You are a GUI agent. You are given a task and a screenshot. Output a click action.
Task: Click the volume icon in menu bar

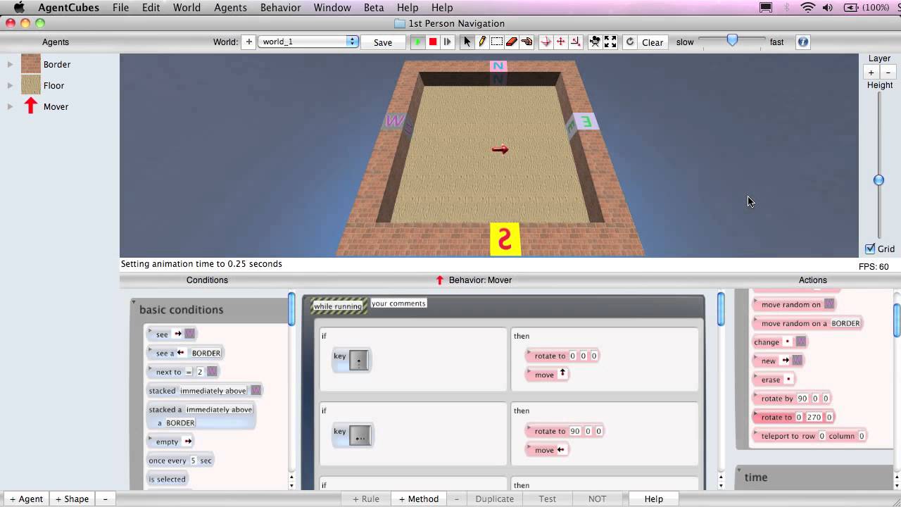coord(828,8)
